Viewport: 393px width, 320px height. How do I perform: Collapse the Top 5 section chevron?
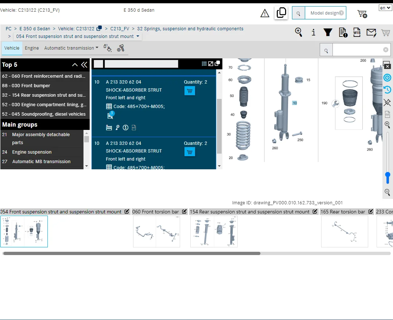[75, 65]
